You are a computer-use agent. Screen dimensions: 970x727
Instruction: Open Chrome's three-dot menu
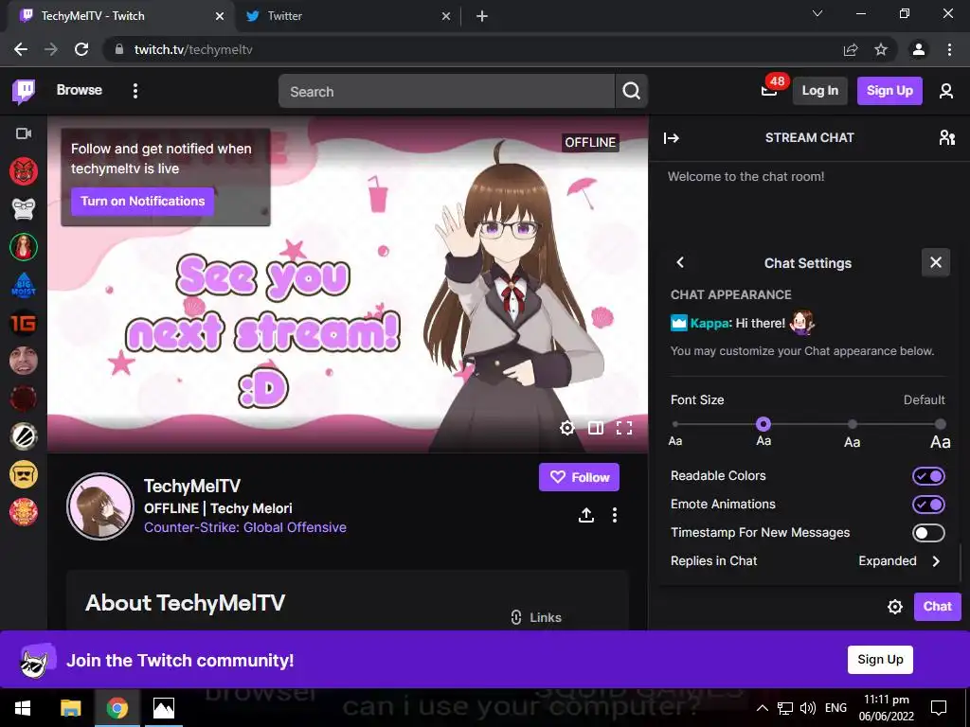pos(949,49)
